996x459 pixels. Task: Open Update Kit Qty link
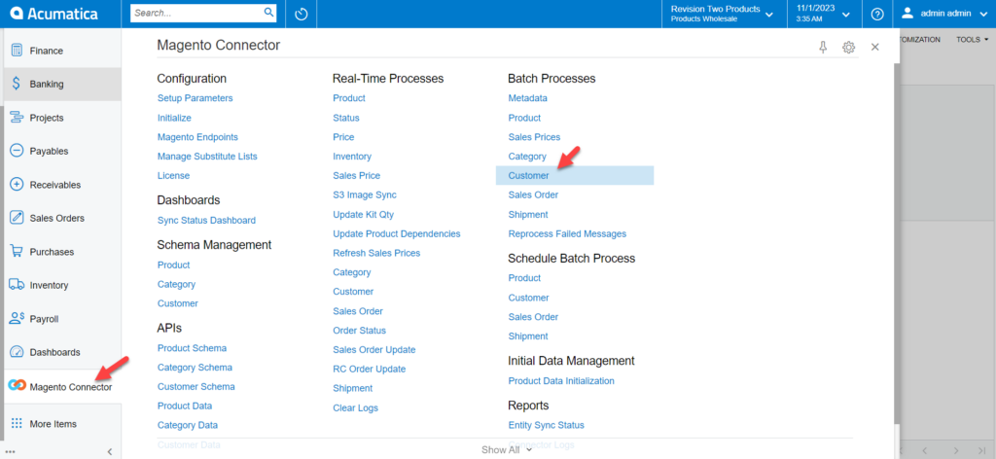[364, 215]
